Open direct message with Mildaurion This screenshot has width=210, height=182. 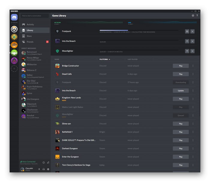point(35,64)
